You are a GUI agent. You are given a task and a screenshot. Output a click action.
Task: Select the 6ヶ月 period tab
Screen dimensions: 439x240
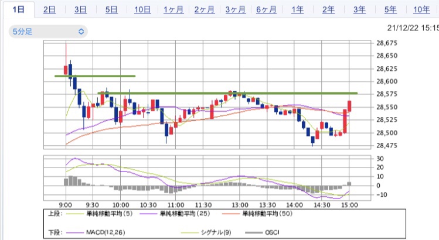pyautogui.click(x=266, y=10)
